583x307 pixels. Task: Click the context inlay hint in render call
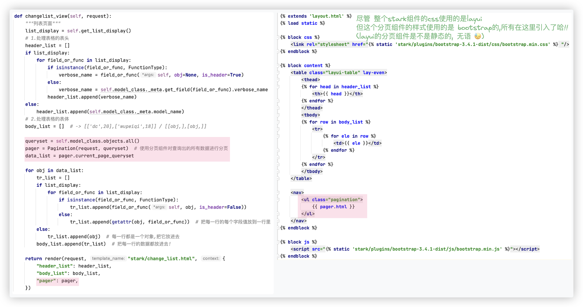211,258
